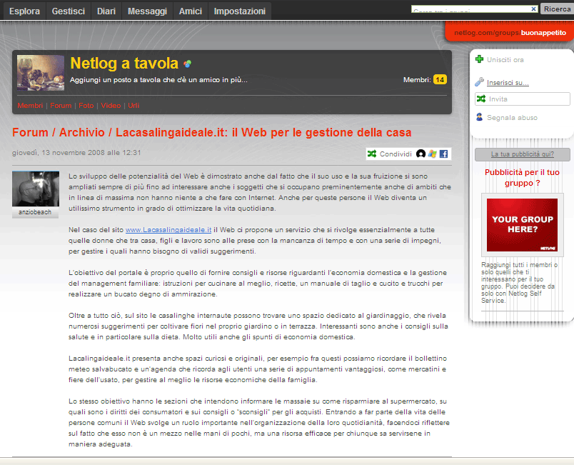This screenshot has height=465, width=574.
Task: Click the green share arrows icon beside Condividi
Action: coord(372,154)
